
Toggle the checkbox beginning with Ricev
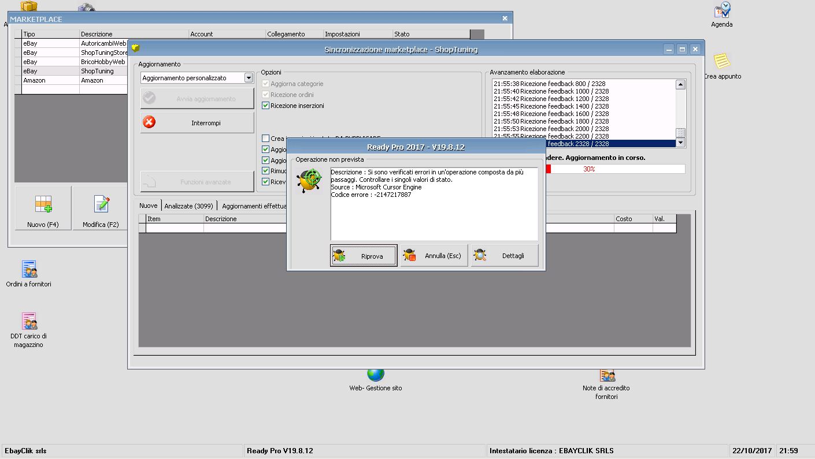tap(266, 182)
